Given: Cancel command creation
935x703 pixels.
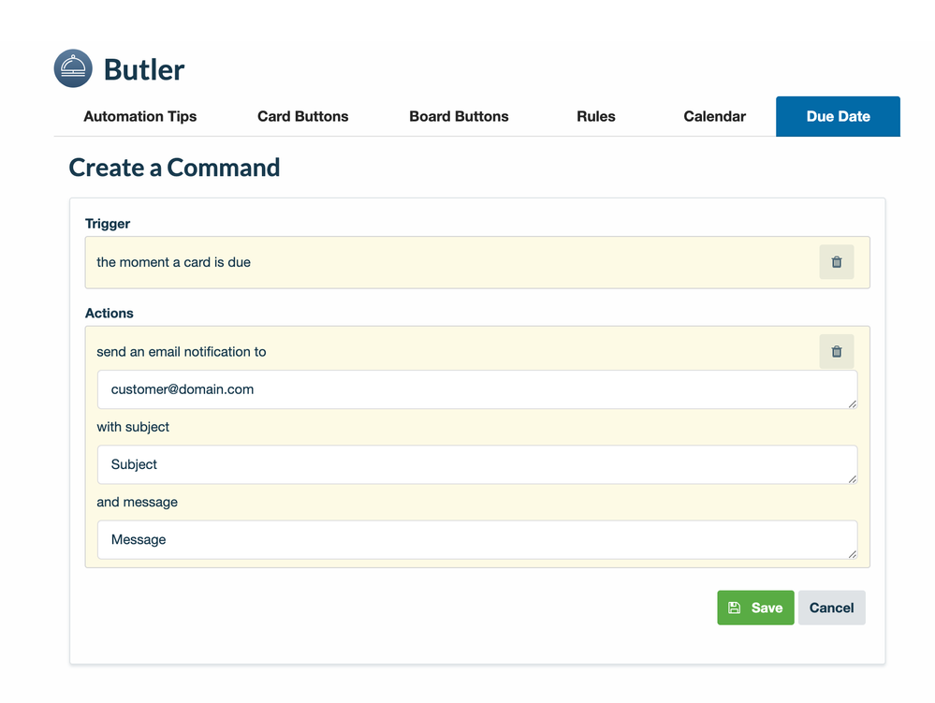Looking at the screenshot, I should click(x=832, y=608).
